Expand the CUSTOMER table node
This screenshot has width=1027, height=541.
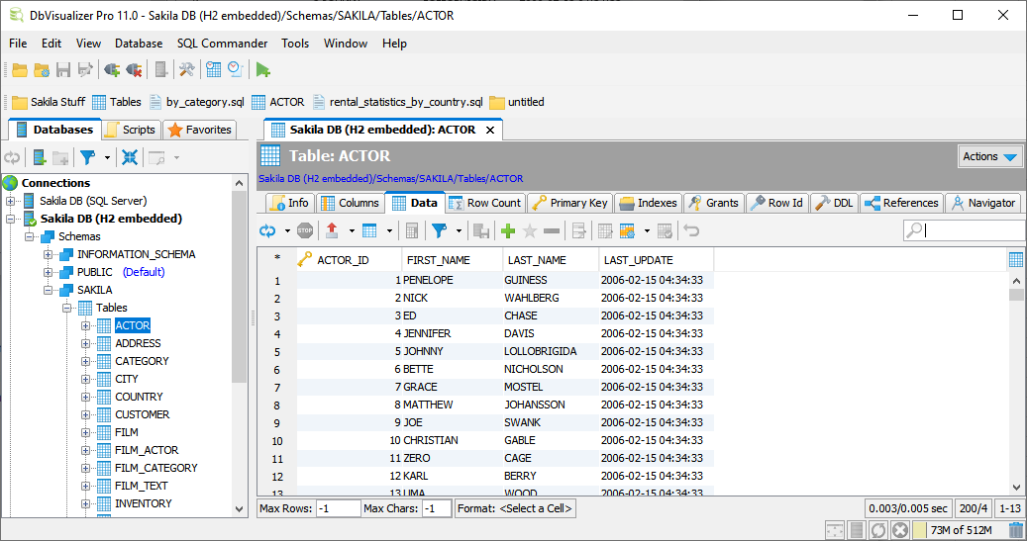(85, 414)
